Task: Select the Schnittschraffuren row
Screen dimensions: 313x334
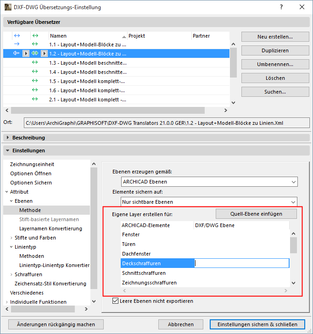Action: [205, 273]
